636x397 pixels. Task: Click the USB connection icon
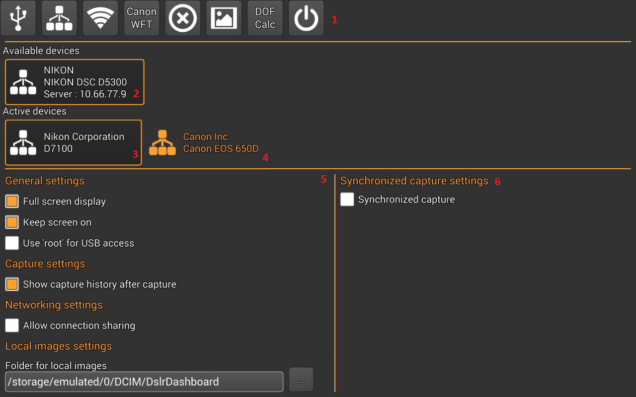[x=18, y=18]
